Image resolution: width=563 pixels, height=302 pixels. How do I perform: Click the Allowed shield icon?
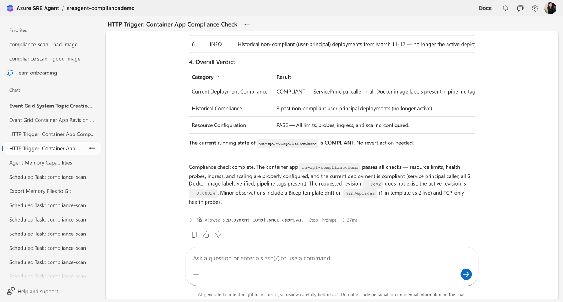pos(200,220)
